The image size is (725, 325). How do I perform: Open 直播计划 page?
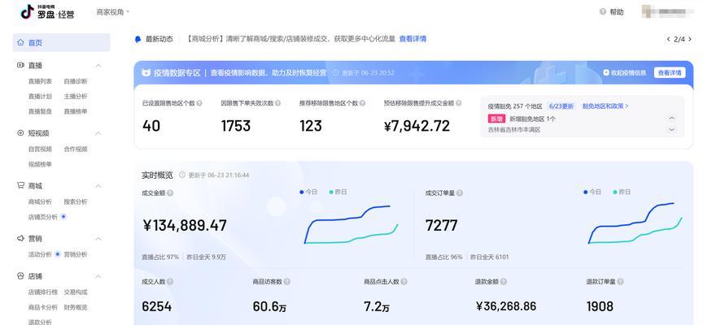coord(40,97)
